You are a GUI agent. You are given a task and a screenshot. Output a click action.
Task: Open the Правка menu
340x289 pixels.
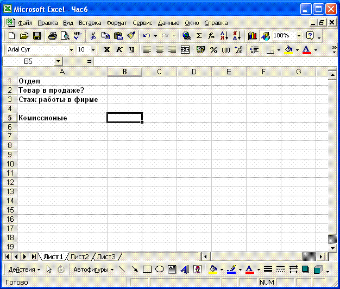pos(48,23)
